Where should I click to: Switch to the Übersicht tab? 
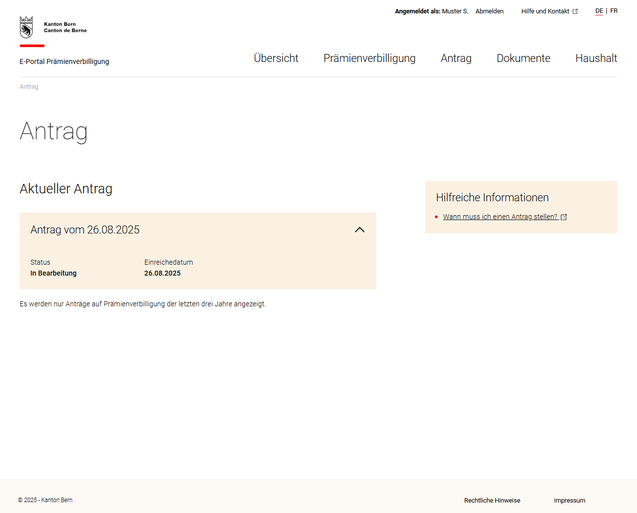(276, 58)
